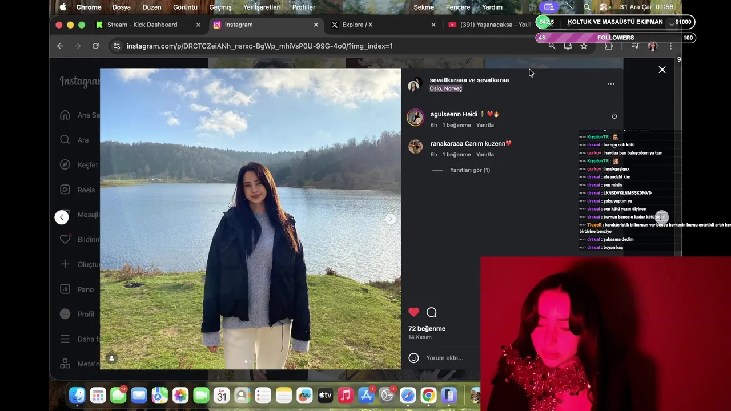Bookmark this page with the star icon
This screenshot has height=411, width=731.
[x=584, y=46]
